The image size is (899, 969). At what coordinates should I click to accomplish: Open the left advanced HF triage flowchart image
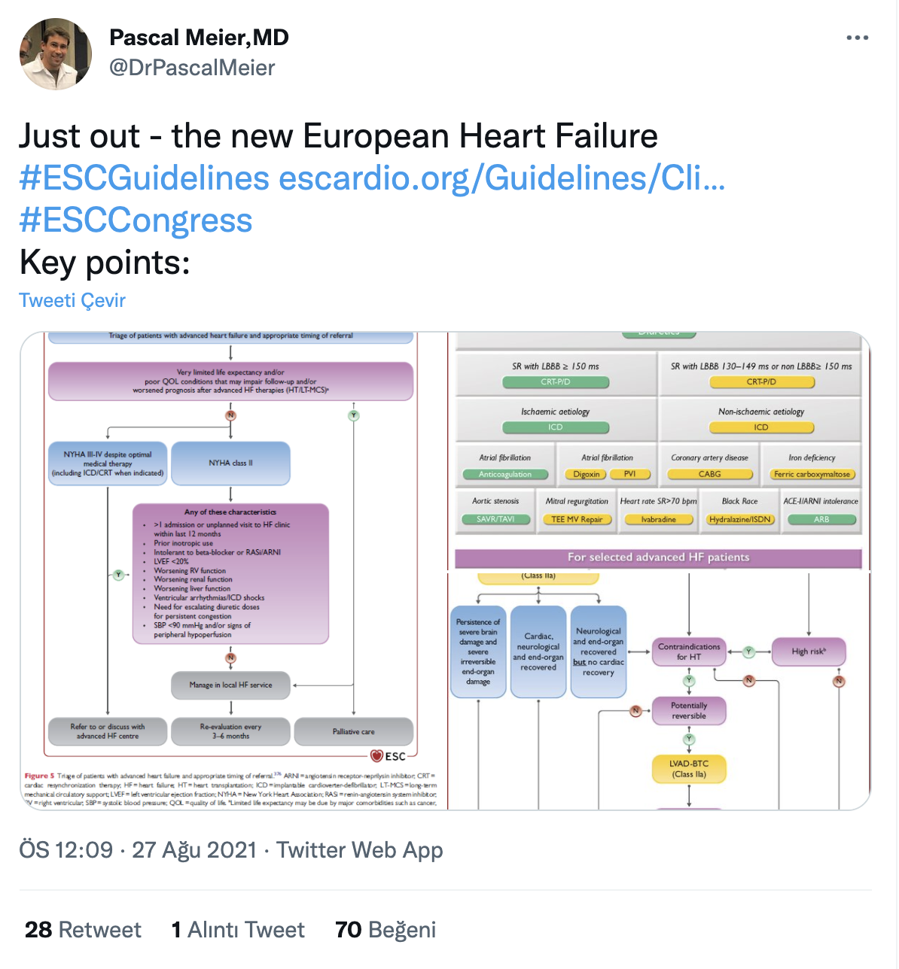click(233, 571)
